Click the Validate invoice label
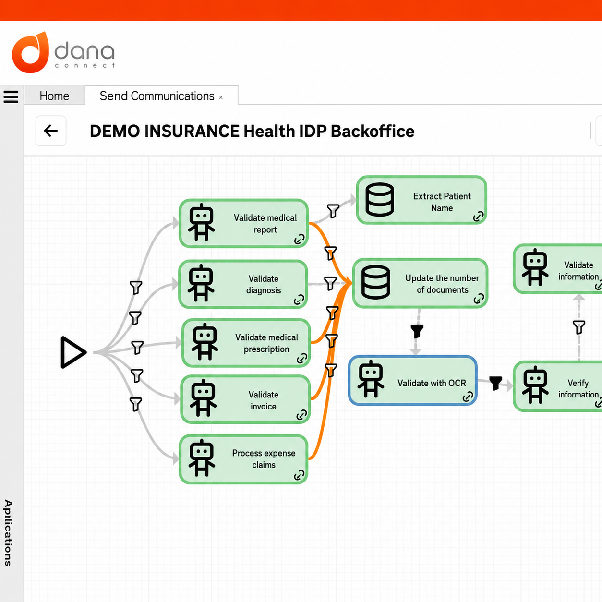Viewport: 602px width, 602px height. tap(264, 400)
